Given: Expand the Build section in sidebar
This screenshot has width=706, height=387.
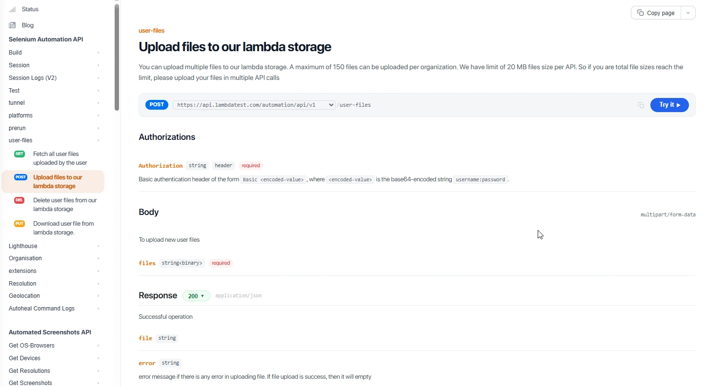Looking at the screenshot, I should tap(53, 53).
